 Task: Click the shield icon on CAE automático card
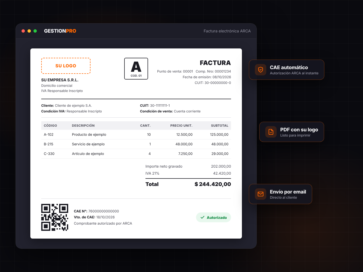(x=261, y=70)
